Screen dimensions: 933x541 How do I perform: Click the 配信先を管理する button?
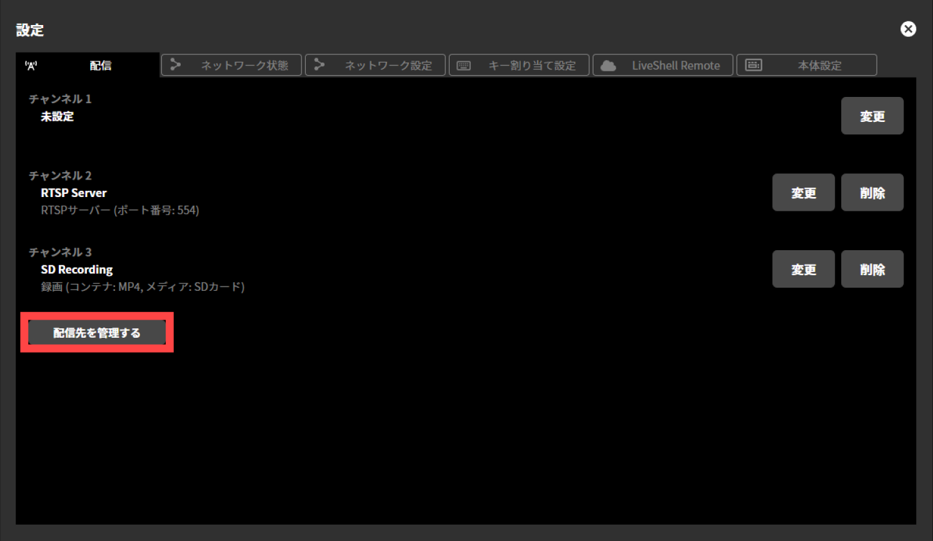(97, 332)
